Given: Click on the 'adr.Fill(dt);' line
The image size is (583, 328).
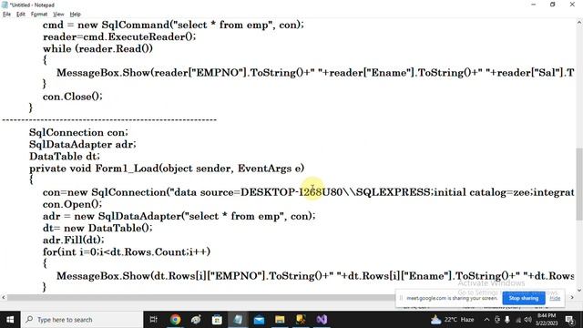Looking at the screenshot, I should 73,240.
